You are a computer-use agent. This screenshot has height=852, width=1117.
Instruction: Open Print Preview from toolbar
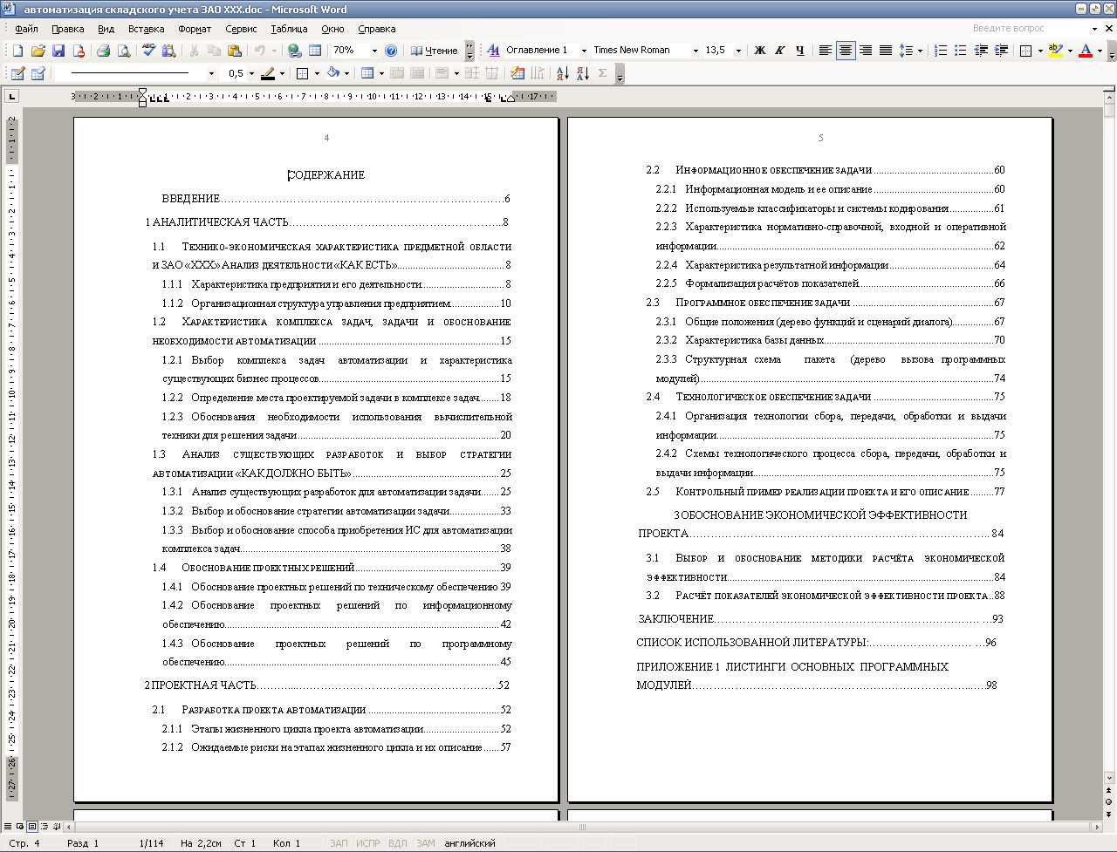[x=124, y=51]
